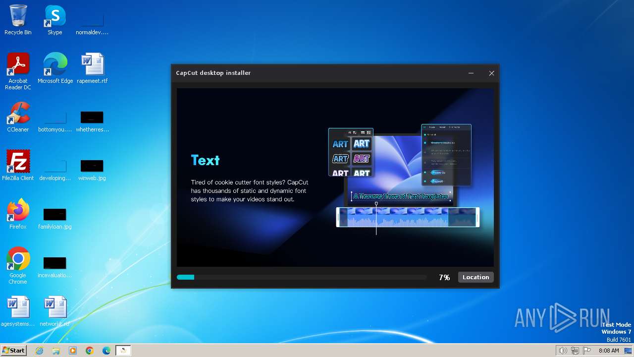Switch to CapCut installer taskbar item

tap(123, 351)
